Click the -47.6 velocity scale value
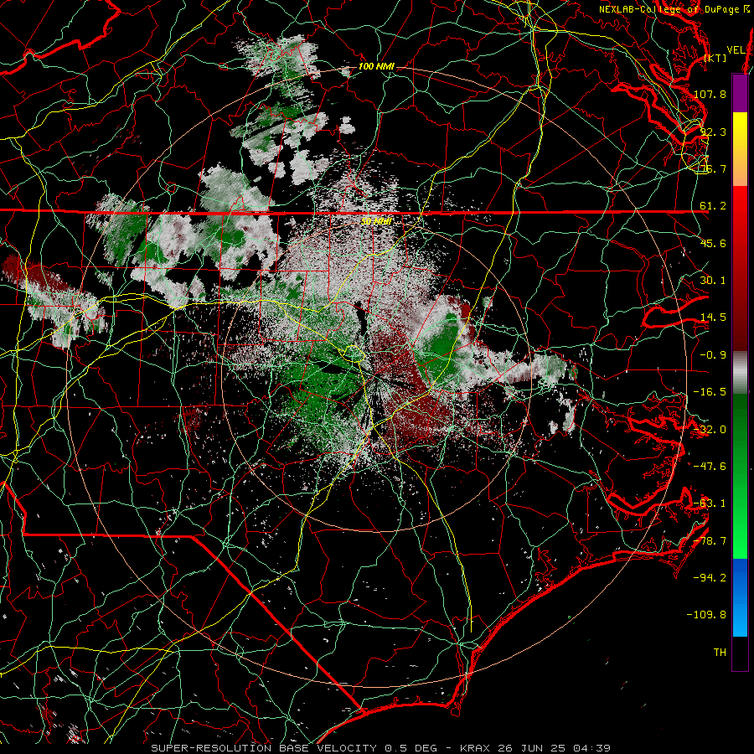754x754 pixels. pyautogui.click(x=710, y=467)
